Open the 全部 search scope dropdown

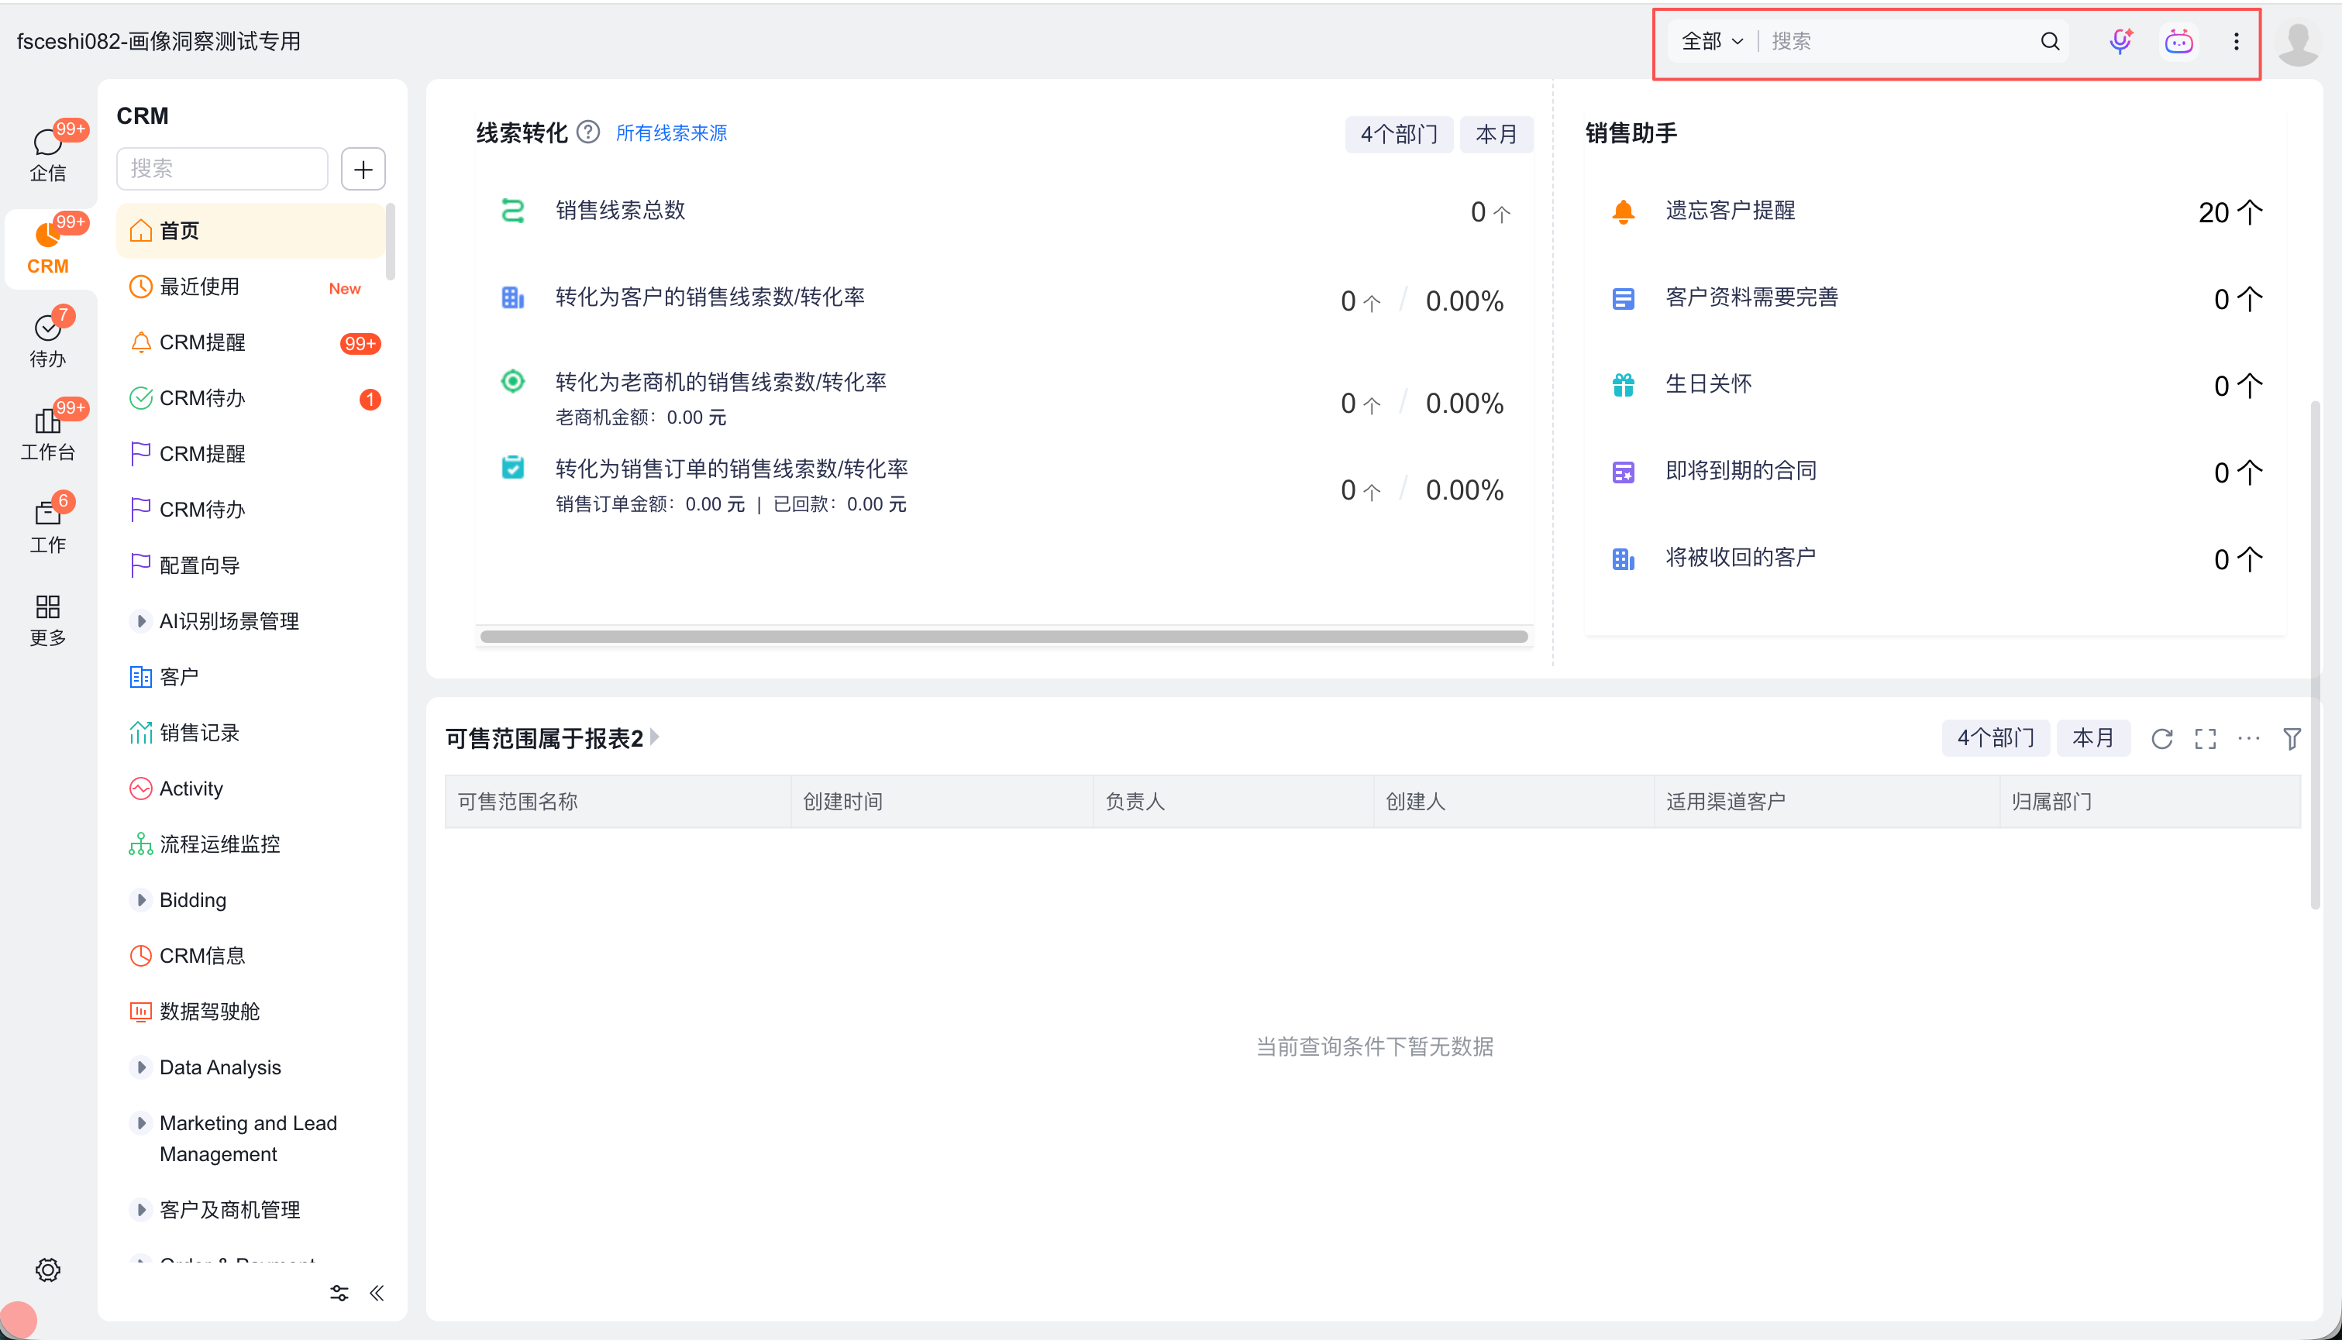pos(1711,41)
